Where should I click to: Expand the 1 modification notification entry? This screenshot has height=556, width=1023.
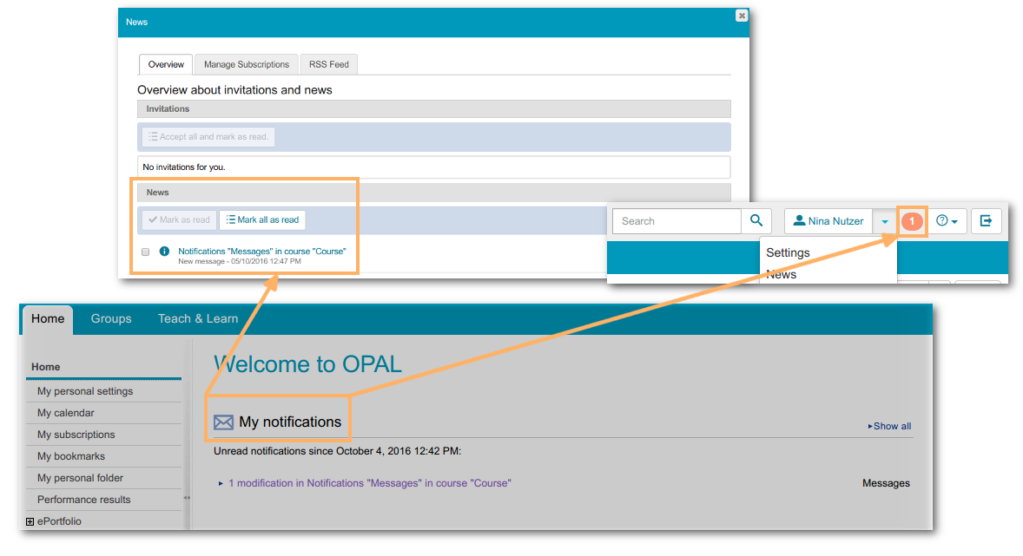point(221,483)
